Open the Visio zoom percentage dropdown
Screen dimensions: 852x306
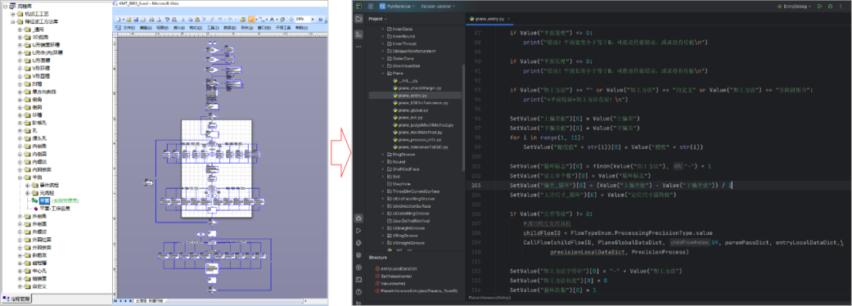[313, 19]
